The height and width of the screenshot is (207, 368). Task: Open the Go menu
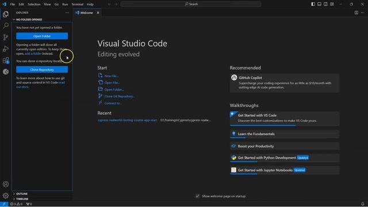(x=56, y=4)
